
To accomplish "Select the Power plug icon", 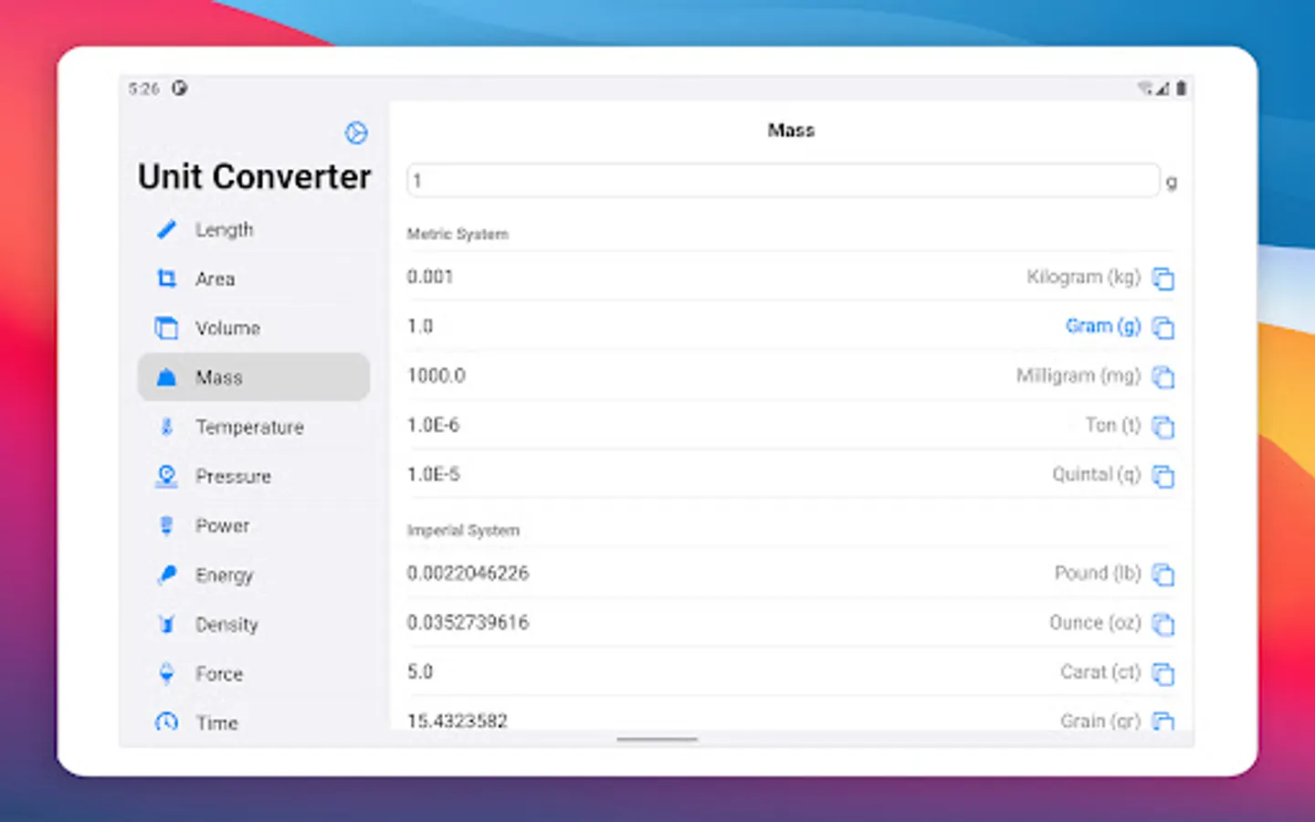I will click(166, 525).
